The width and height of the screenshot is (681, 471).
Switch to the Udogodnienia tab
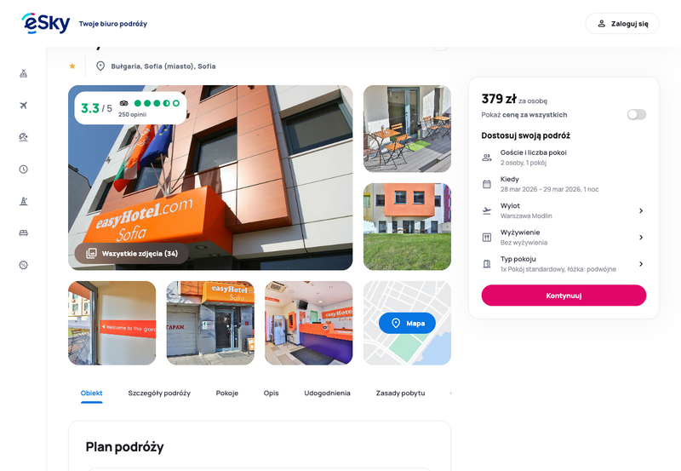tap(327, 393)
